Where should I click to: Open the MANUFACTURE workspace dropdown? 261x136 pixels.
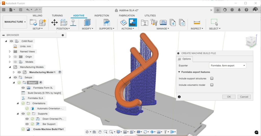[15, 22]
